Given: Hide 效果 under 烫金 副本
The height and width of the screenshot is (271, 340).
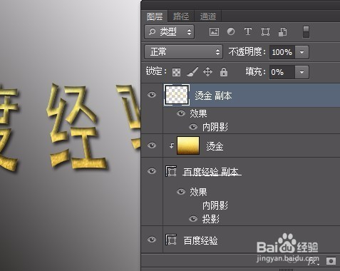Looking at the screenshot, I should tap(181, 113).
